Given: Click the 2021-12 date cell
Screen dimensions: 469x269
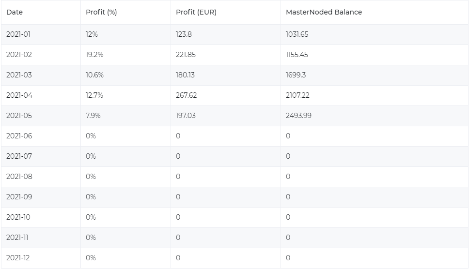Looking at the screenshot, I should coord(18,258).
